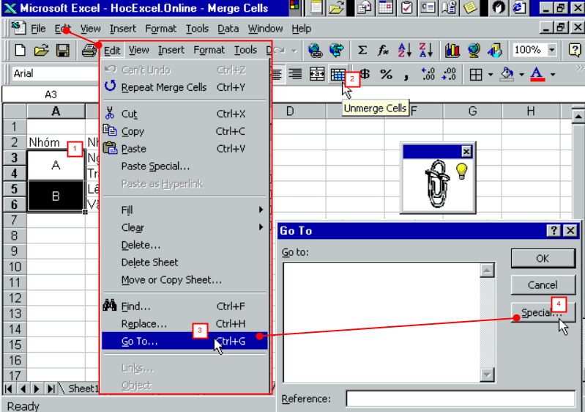Apply Comma Style icon
This screenshot has width=585, height=412.
[406, 76]
